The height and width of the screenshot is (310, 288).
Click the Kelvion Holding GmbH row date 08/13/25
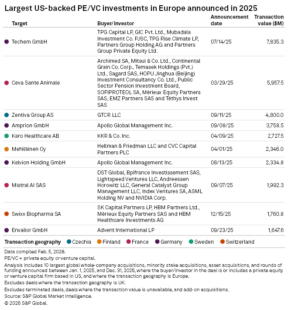pyautogui.click(x=221, y=162)
